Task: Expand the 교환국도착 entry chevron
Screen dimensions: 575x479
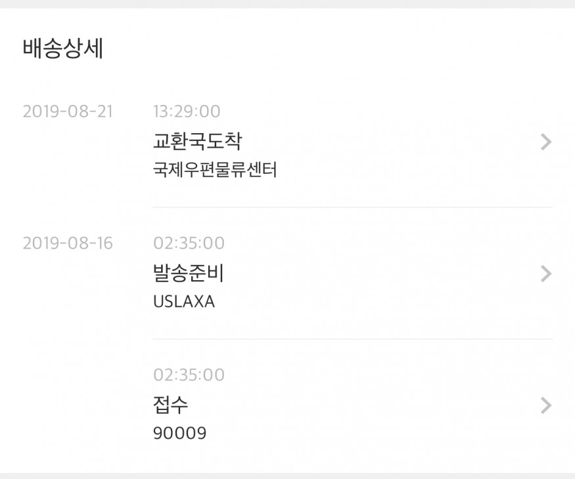Action: 545,142
